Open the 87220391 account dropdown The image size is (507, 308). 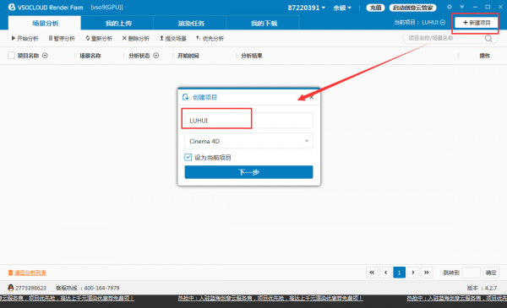pyautogui.click(x=306, y=8)
